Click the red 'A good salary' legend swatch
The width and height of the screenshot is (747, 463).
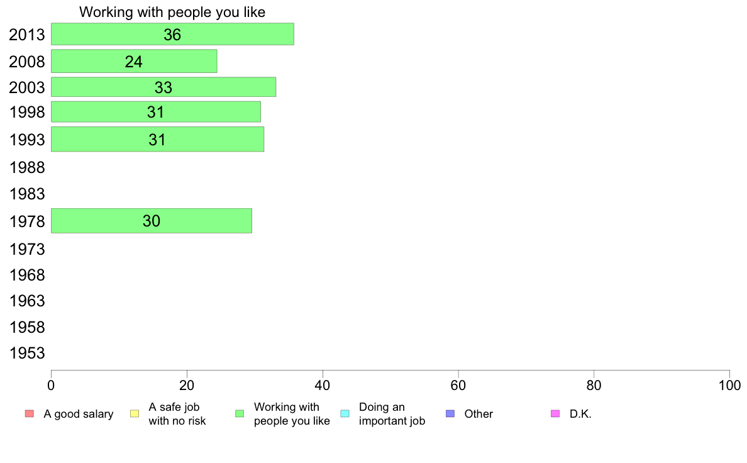click(x=30, y=413)
